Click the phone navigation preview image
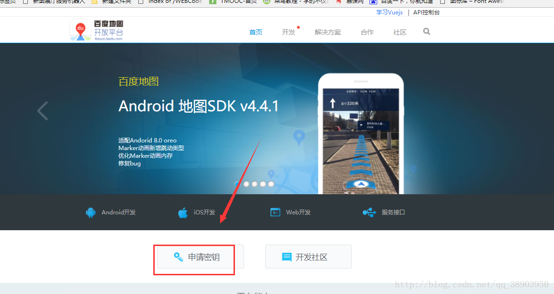Viewport: 554px width, 294px height. pos(361,134)
